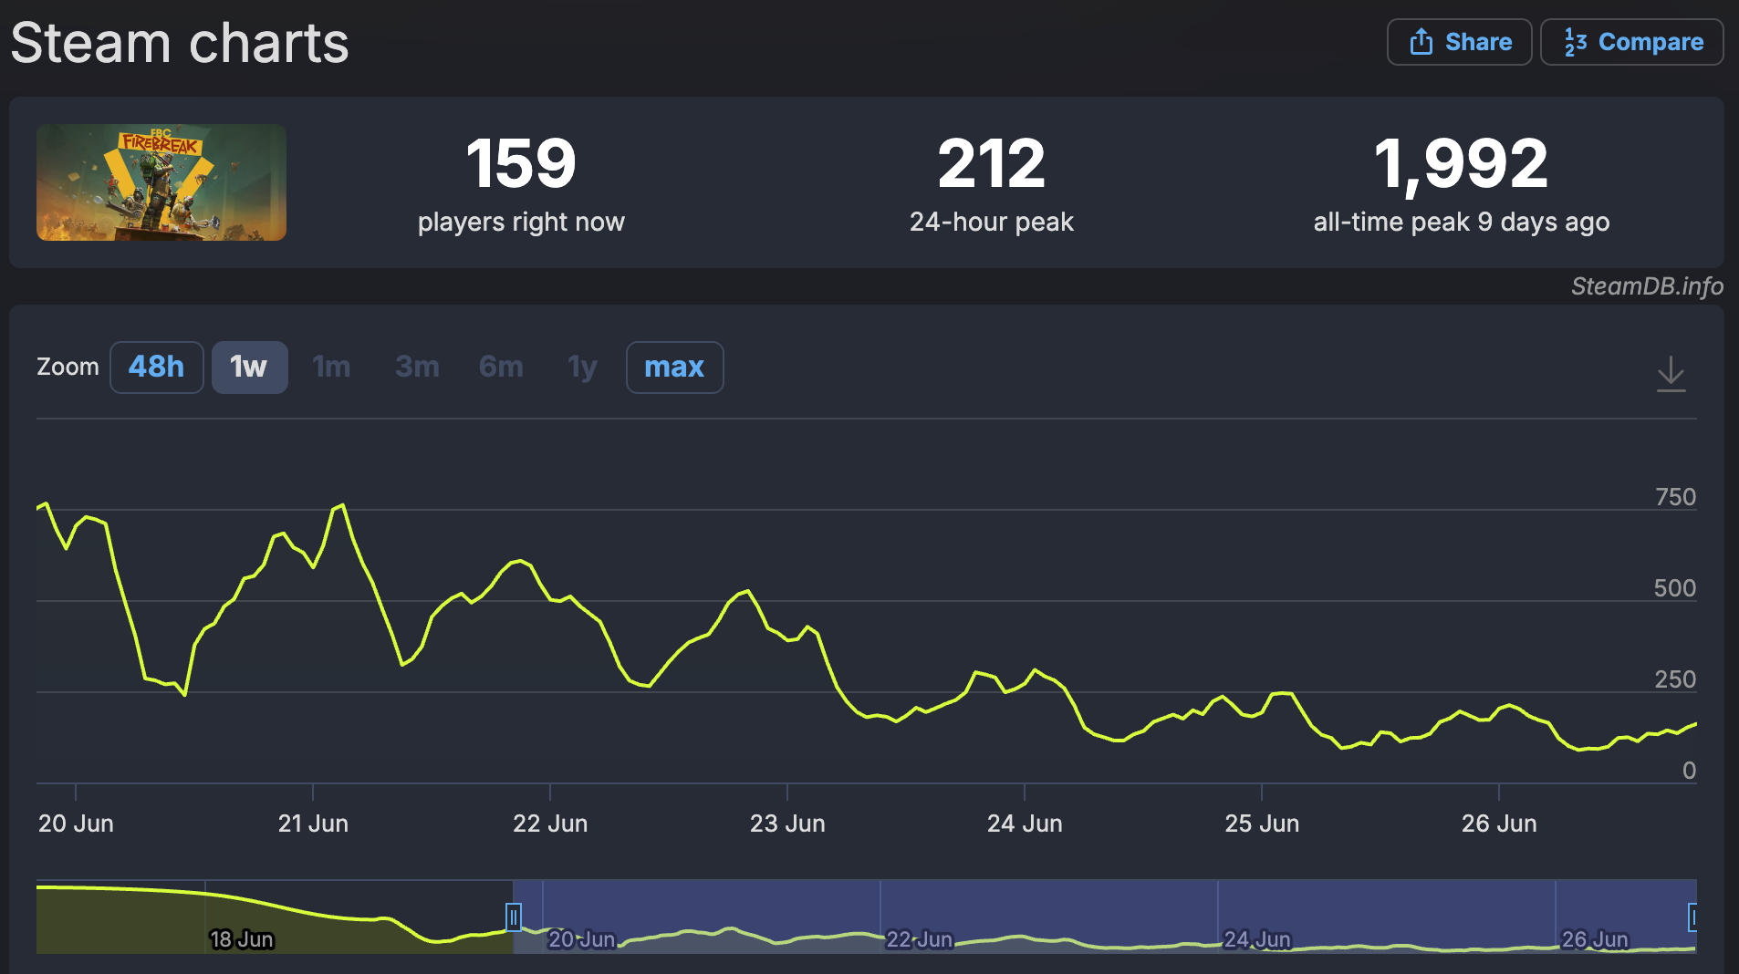
Task: Click the 500 y-axis value
Action: (1675, 588)
